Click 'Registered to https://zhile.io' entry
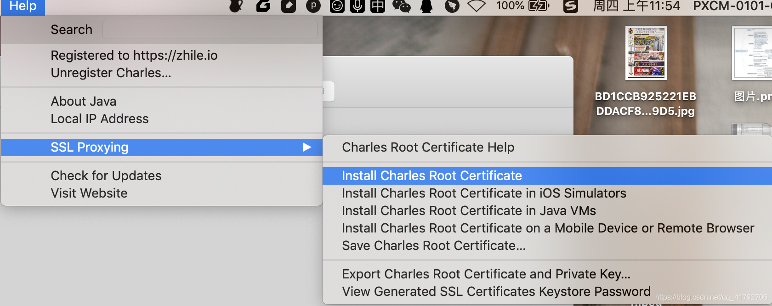 (134, 55)
